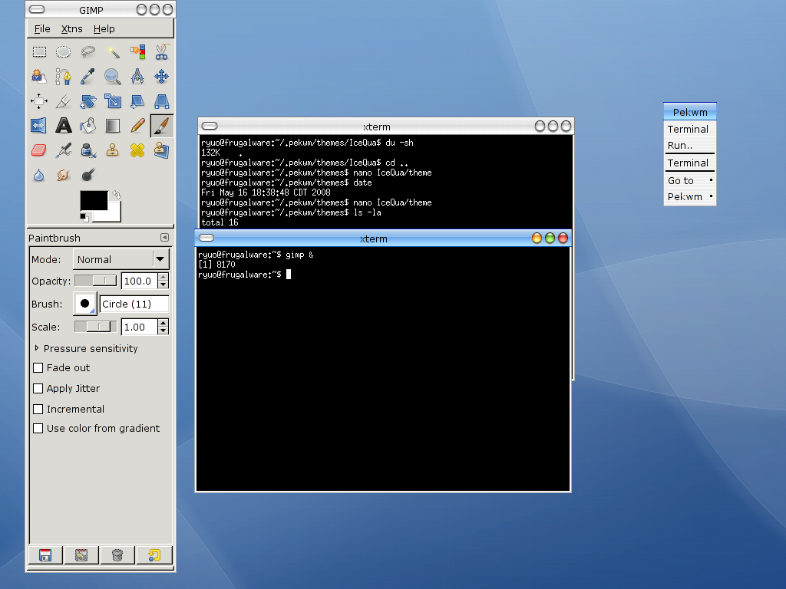This screenshot has height=589, width=786.
Task: Select the Pencil tool
Action: (137, 125)
